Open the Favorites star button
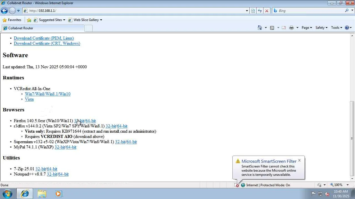The image size is (355, 199). tap(12, 20)
